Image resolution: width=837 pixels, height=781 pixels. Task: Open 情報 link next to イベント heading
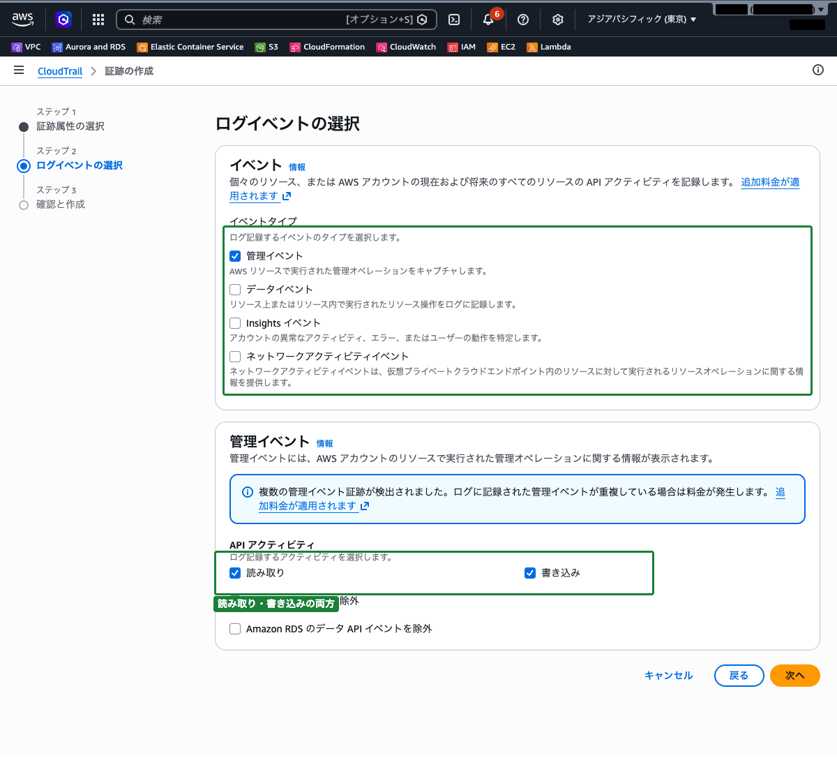tap(297, 168)
